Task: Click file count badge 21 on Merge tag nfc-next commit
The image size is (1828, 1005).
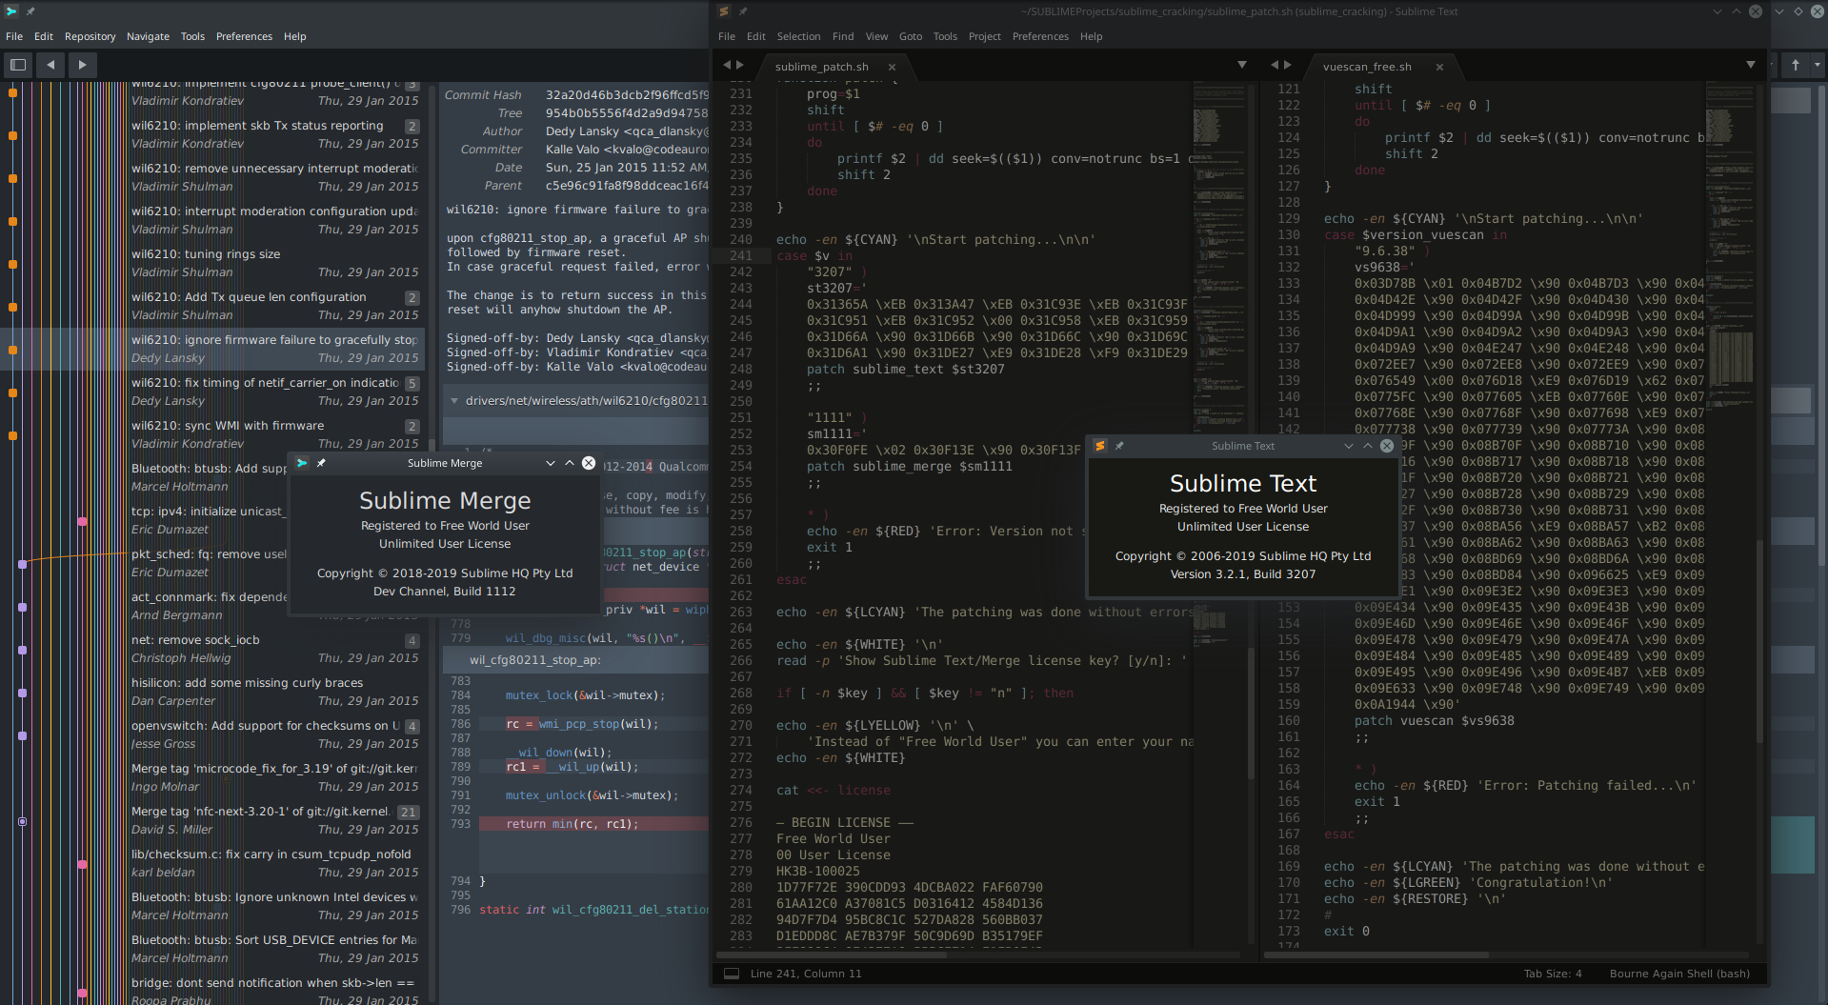Action: pyautogui.click(x=408, y=813)
